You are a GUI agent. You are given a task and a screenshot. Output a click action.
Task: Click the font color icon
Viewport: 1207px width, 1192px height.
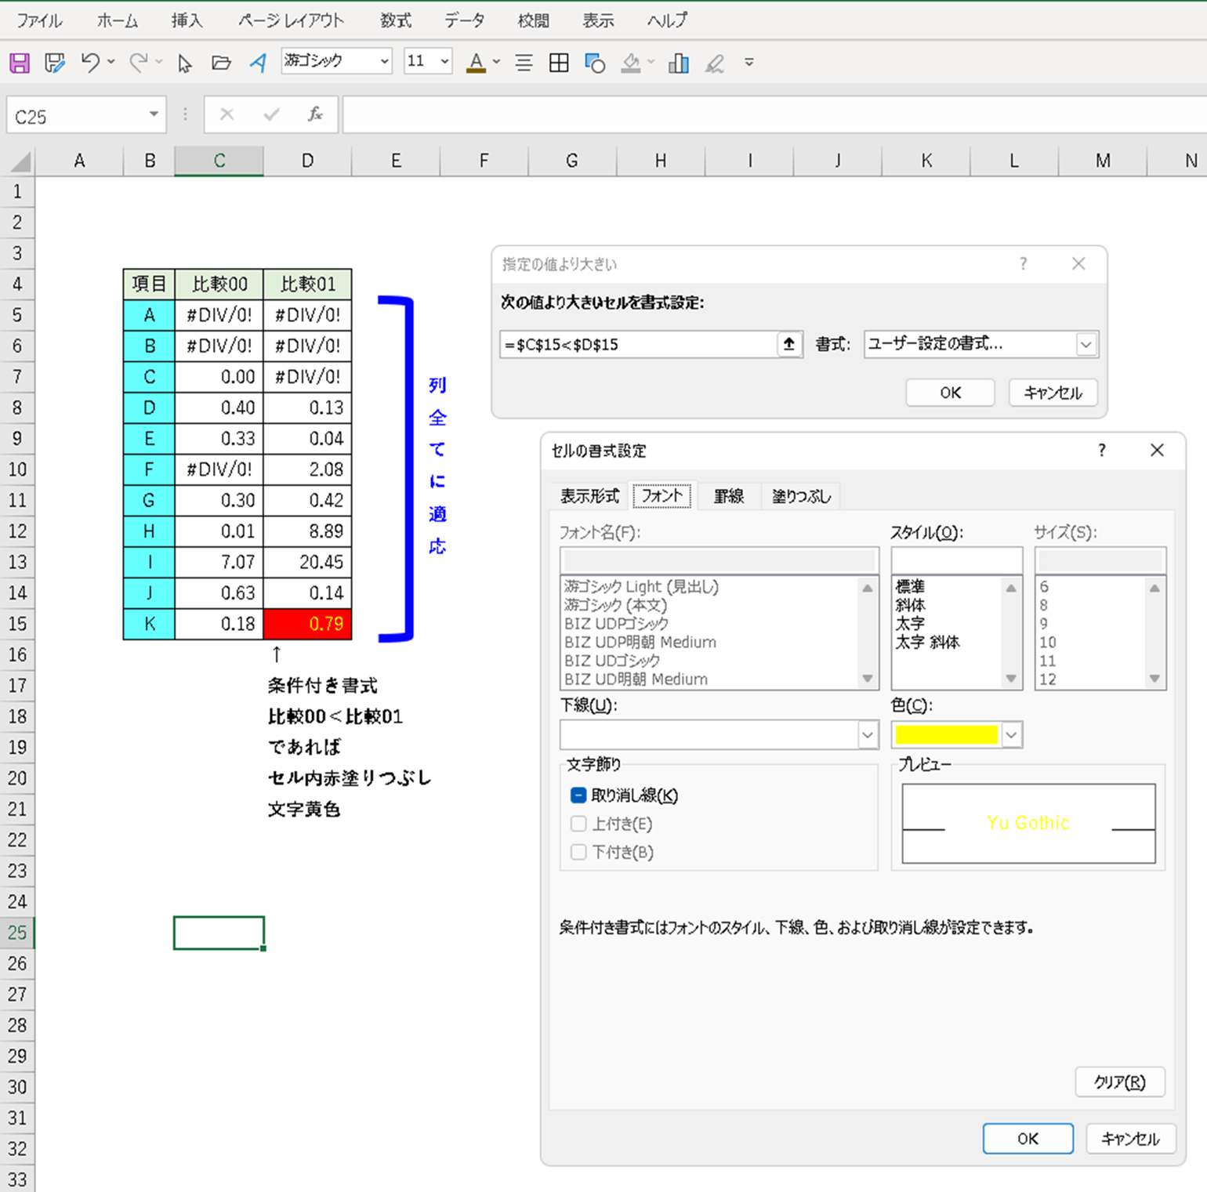click(475, 63)
